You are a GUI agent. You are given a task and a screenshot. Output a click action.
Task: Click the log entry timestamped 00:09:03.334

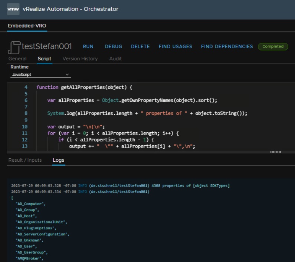pyautogui.click(x=80, y=192)
